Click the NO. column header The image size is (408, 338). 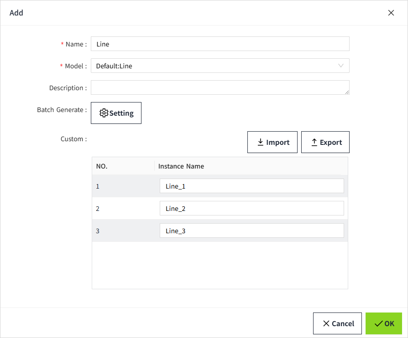point(102,166)
